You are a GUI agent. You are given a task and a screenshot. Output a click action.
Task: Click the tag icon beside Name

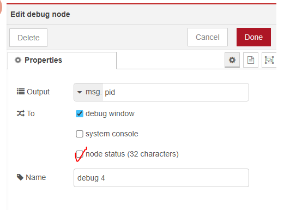(20, 177)
